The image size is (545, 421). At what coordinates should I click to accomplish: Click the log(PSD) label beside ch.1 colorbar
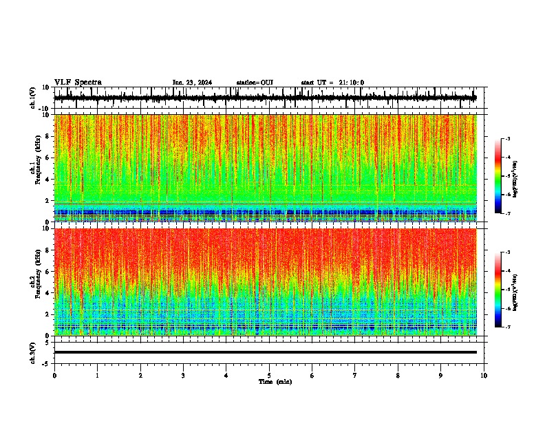[x=515, y=180]
